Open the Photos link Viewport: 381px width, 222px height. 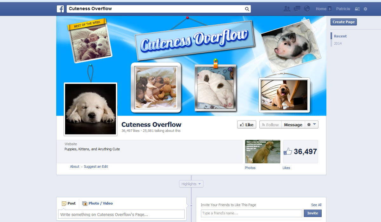coord(250,168)
